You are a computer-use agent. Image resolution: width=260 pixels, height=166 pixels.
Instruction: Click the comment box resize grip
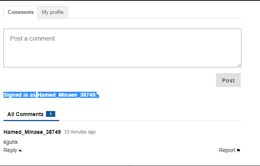point(239,65)
